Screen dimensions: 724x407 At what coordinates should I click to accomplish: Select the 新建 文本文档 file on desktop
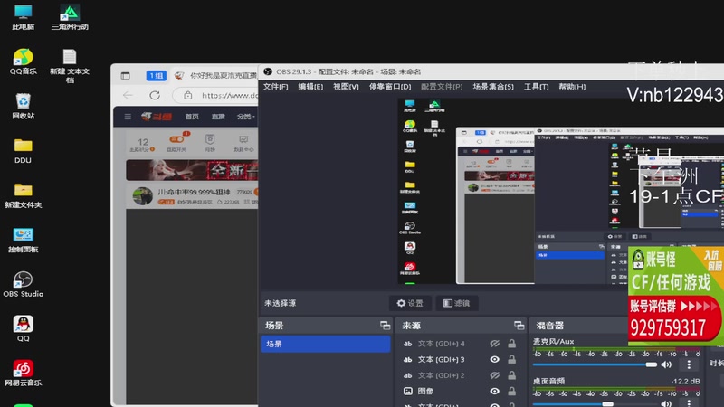coord(70,65)
